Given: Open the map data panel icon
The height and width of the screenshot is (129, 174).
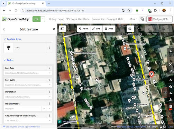Looking at the screenshot, I should click(x=171, y=87).
